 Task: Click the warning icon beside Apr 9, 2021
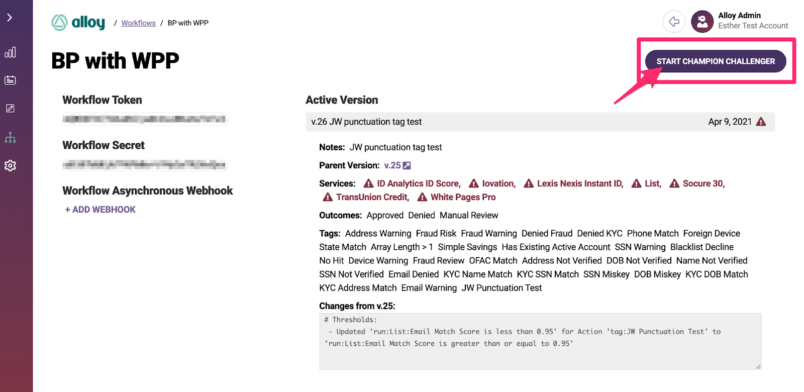click(x=761, y=122)
